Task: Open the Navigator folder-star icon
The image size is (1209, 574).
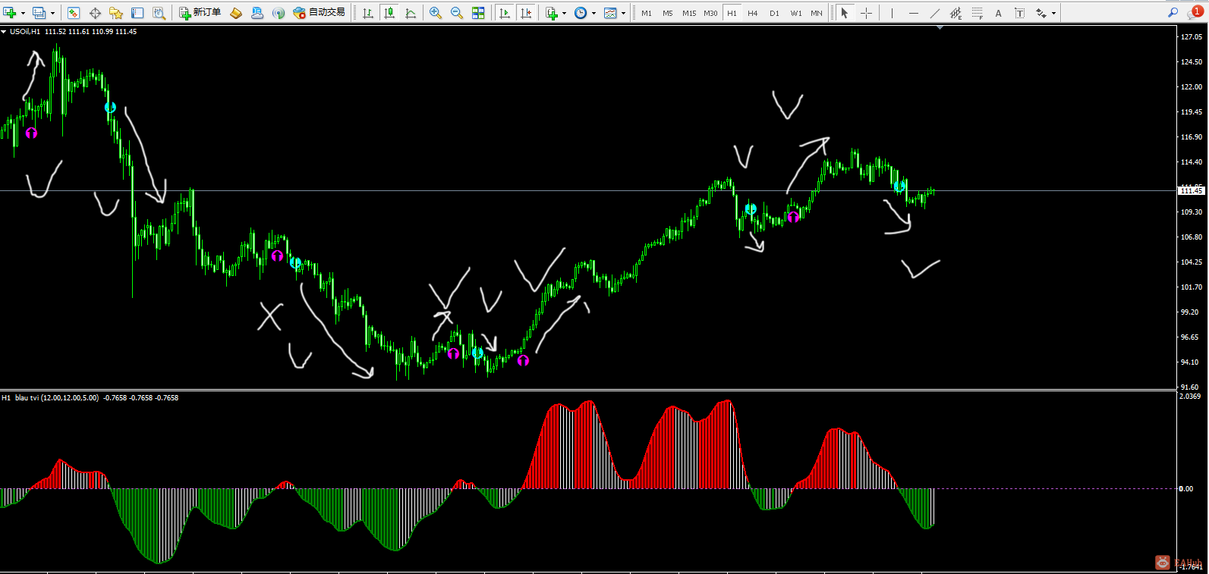Action: click(x=116, y=13)
